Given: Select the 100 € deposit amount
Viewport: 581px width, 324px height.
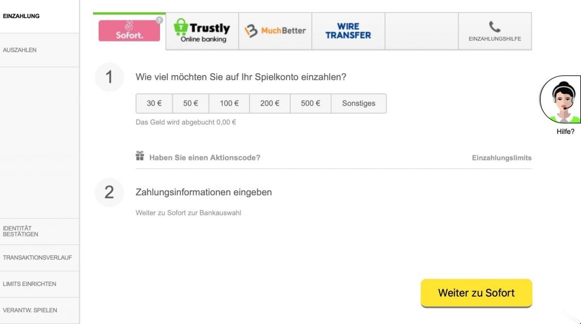Looking at the screenshot, I should (229, 103).
